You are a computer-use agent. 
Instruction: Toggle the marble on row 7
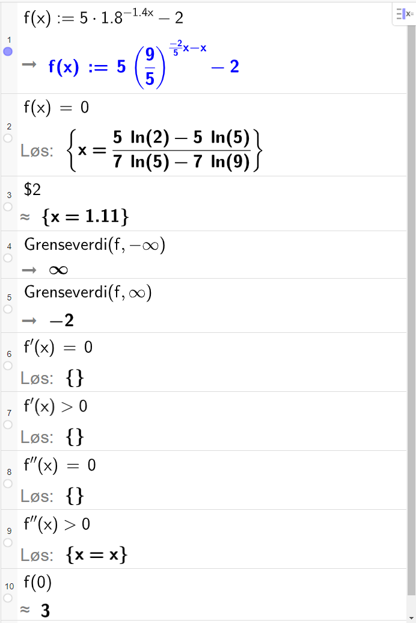7,424
